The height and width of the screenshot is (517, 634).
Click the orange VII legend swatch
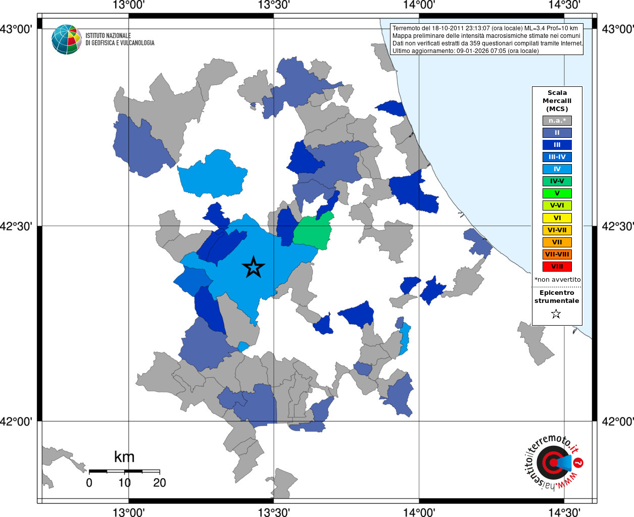[557, 242]
